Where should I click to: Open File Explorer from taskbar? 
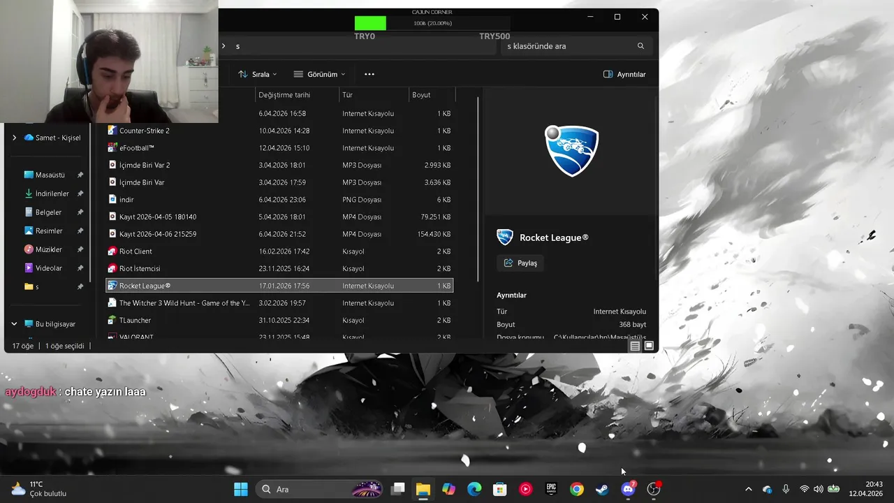[x=423, y=489]
